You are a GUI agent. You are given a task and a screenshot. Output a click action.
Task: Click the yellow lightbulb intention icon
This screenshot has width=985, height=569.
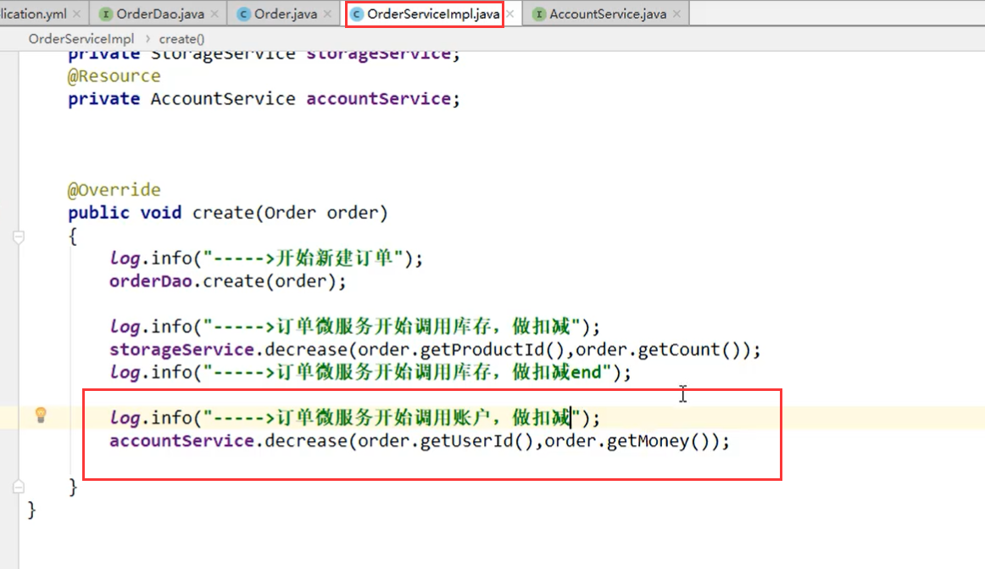(41, 415)
